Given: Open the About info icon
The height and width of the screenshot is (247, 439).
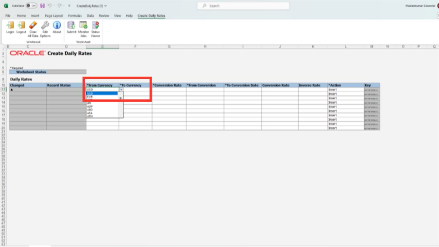Looking at the screenshot, I should [x=57, y=25].
